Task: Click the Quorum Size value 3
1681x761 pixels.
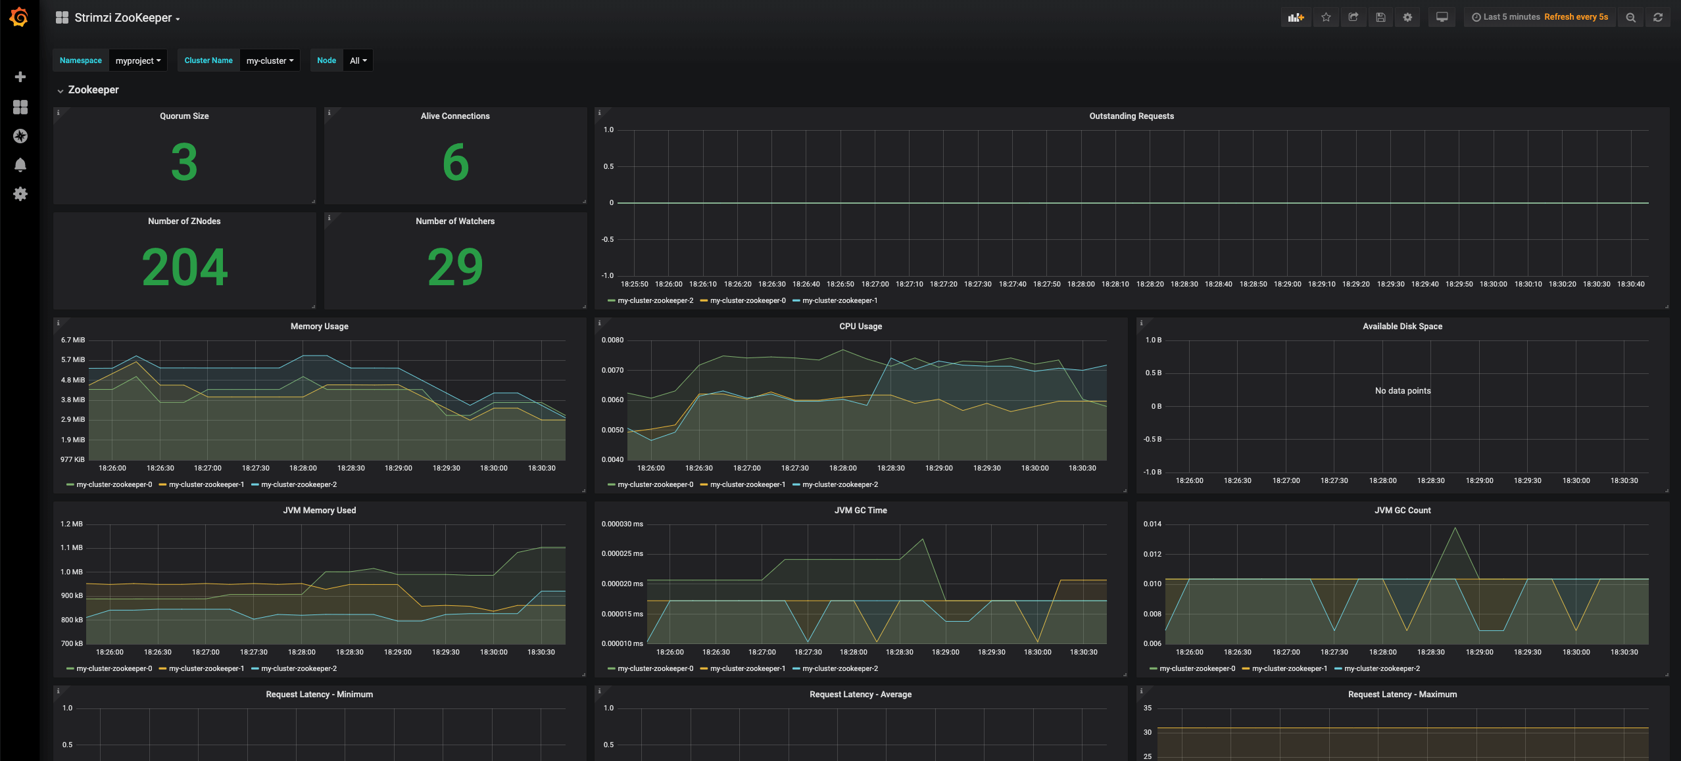Action: (184, 162)
